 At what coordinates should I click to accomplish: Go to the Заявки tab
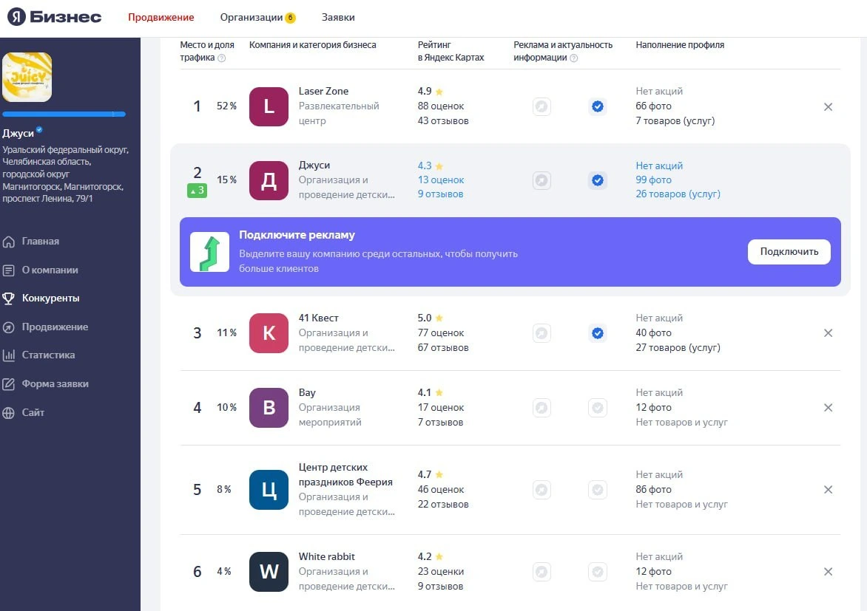[338, 17]
